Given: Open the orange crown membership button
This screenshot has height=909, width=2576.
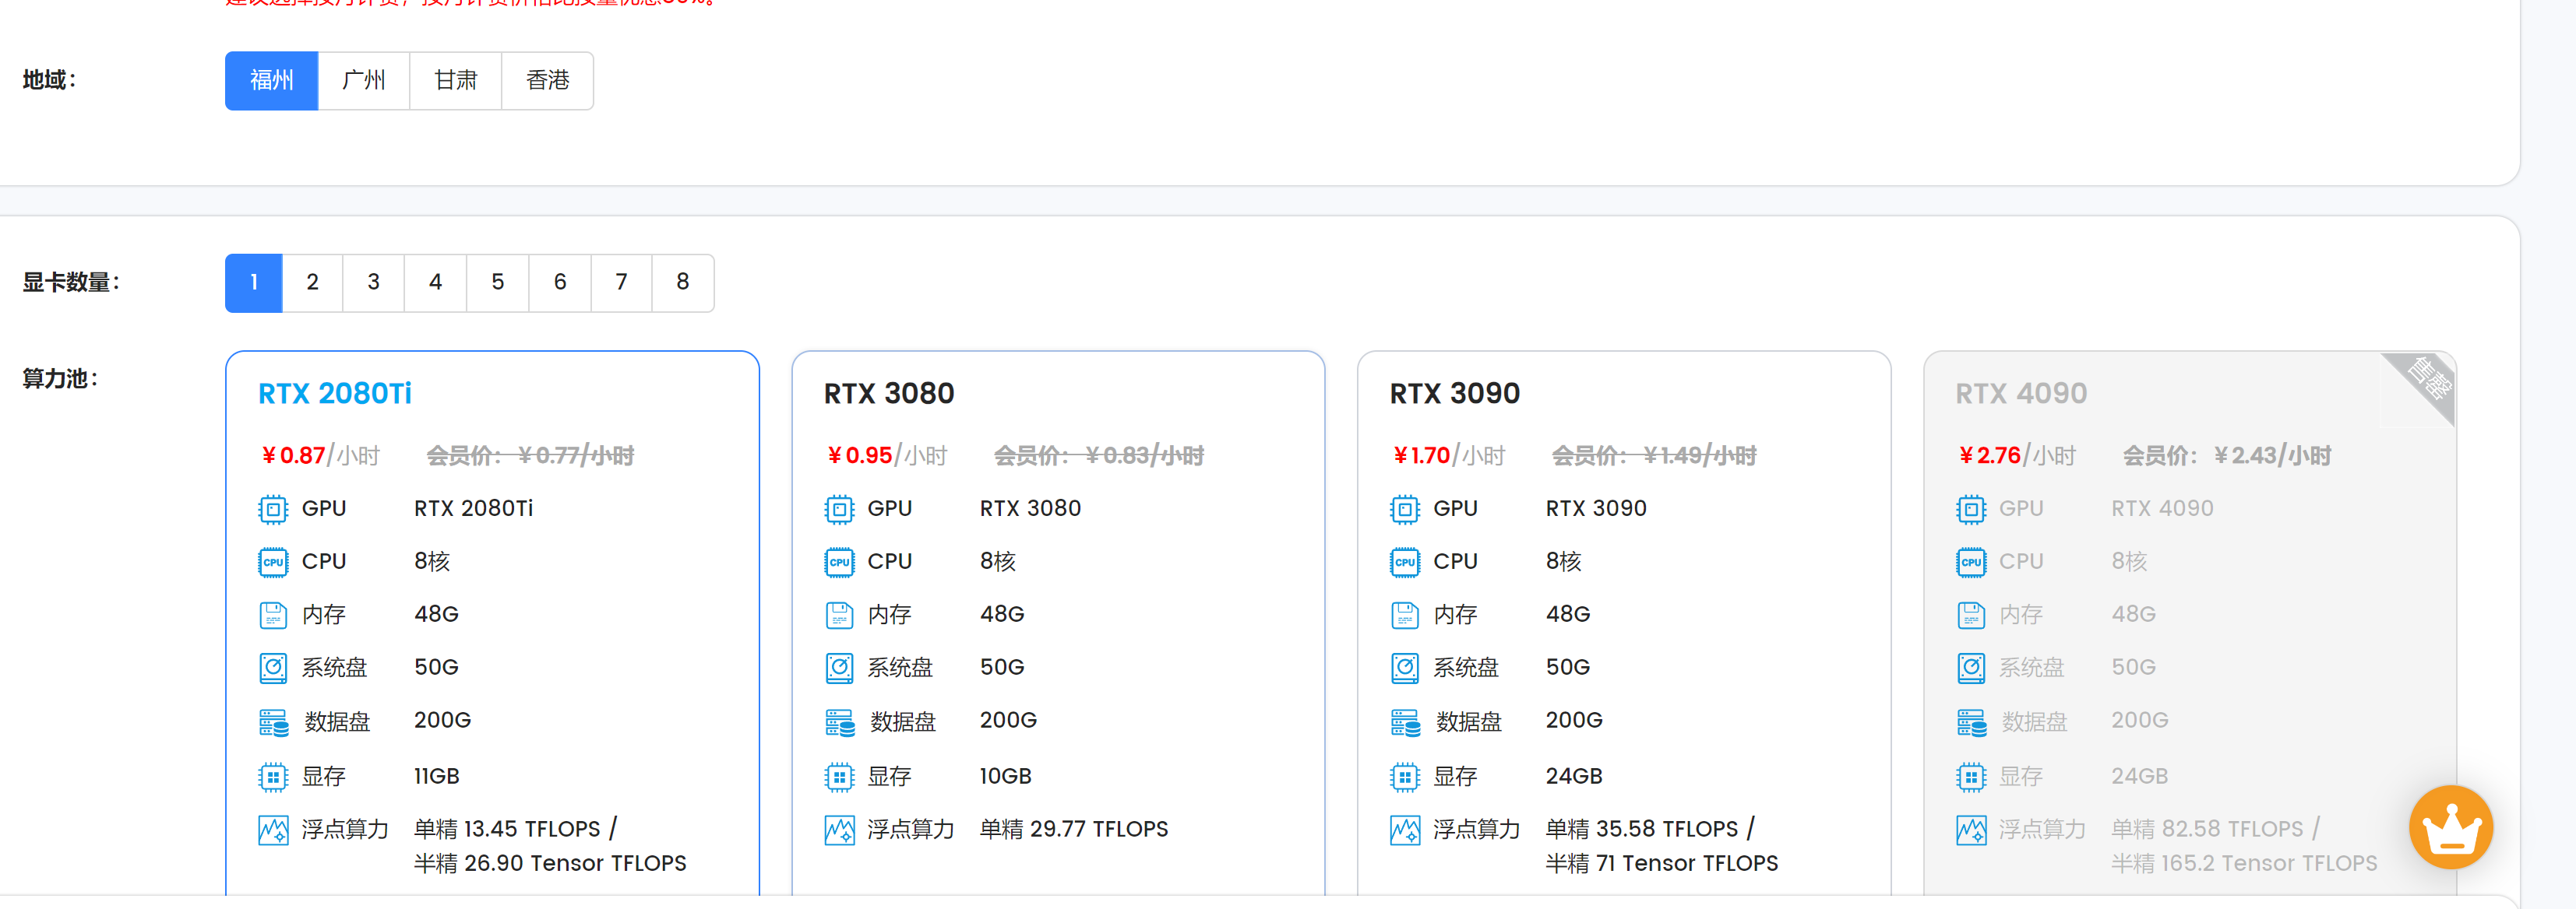Looking at the screenshot, I should click(2451, 827).
